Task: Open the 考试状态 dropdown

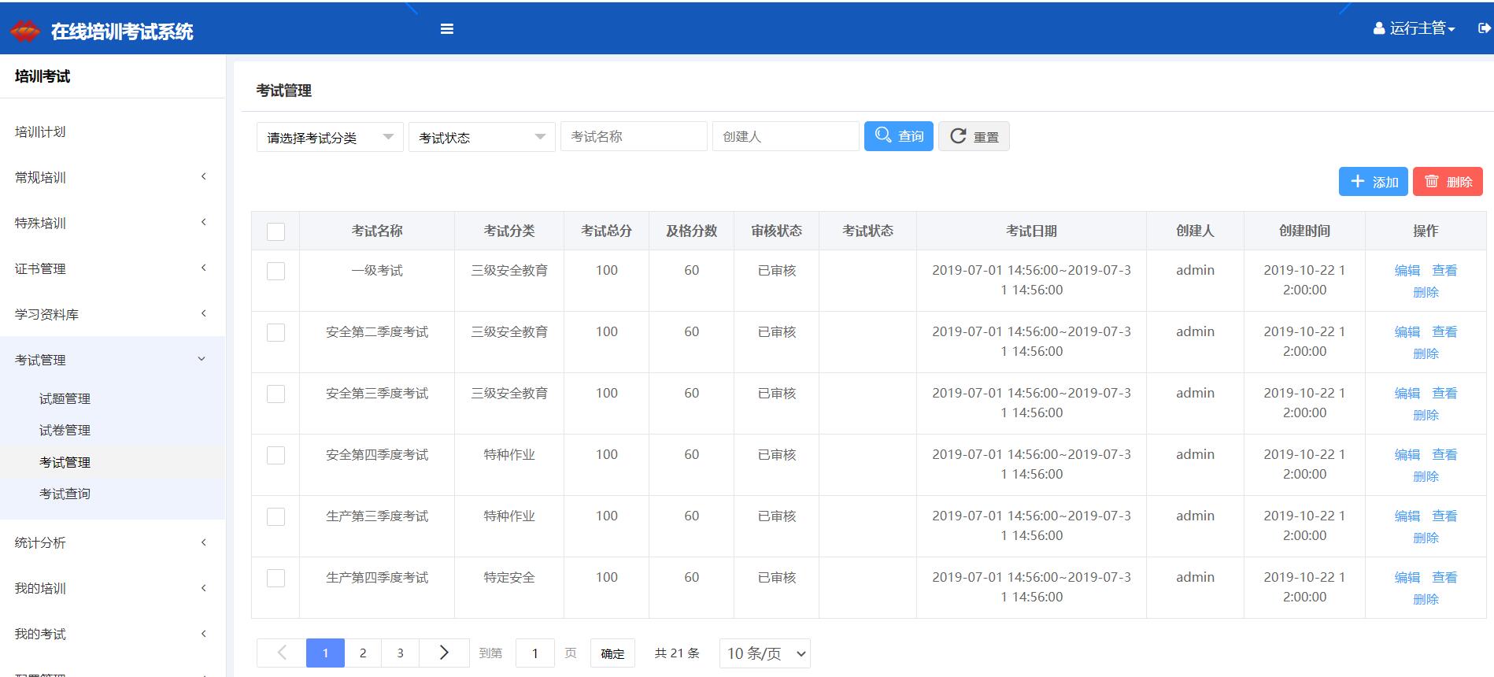Action: pos(482,137)
